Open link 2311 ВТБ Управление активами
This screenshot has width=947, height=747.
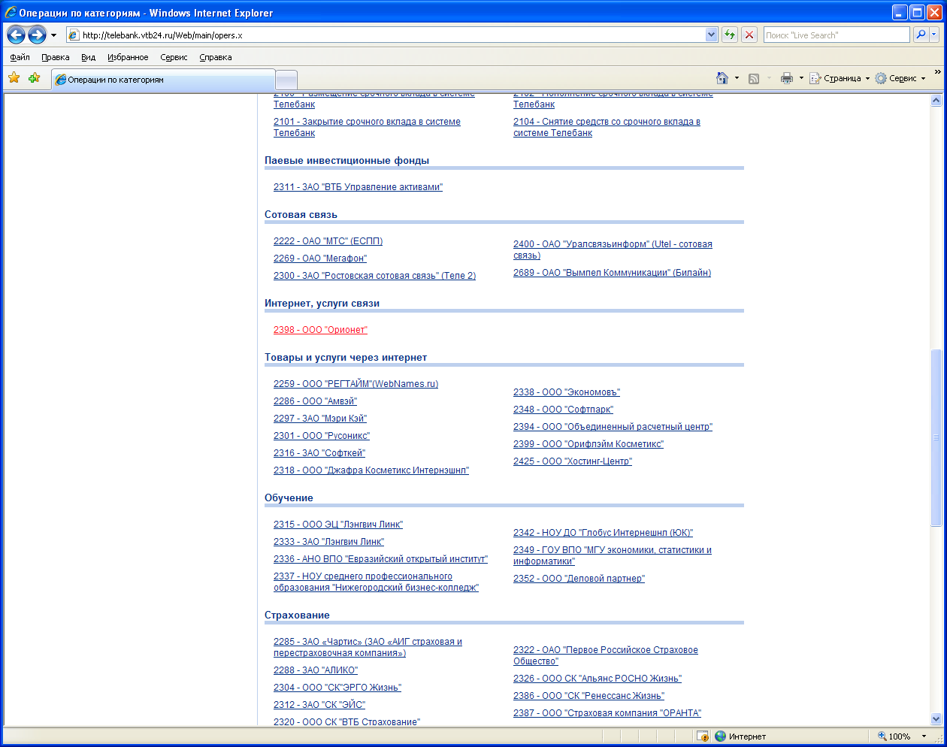(x=358, y=187)
